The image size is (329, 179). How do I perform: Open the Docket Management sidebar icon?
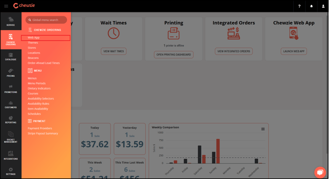11,137
